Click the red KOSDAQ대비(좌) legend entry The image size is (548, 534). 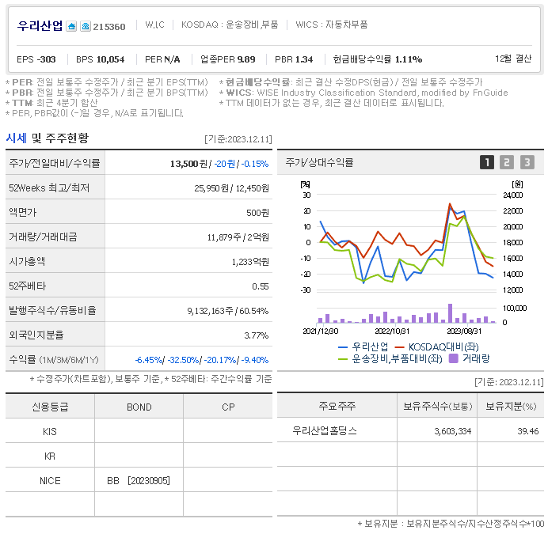click(437, 347)
